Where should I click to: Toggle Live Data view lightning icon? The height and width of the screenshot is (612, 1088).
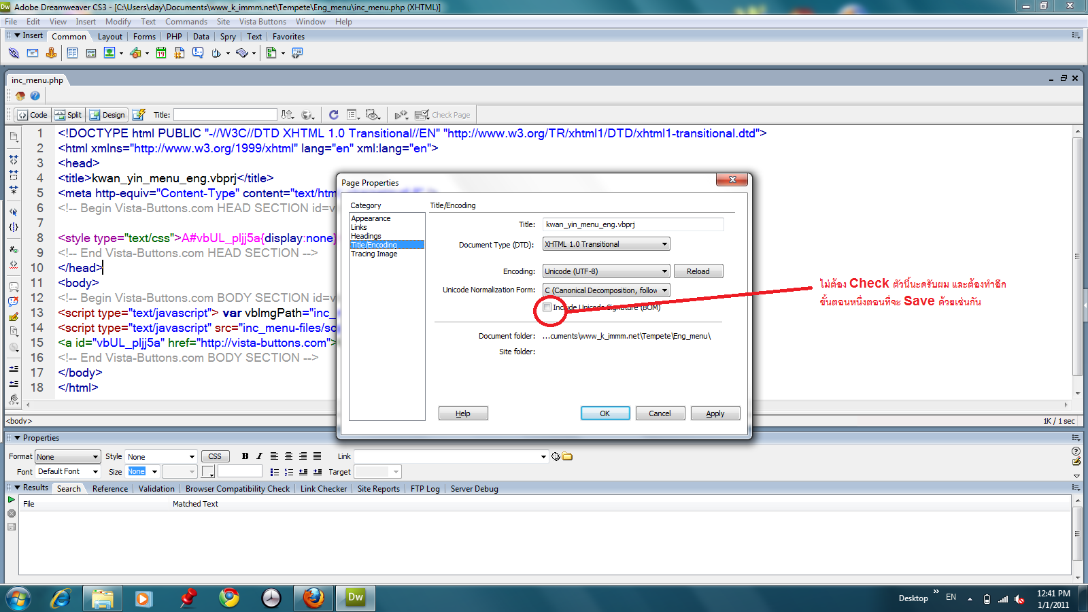[x=139, y=115]
